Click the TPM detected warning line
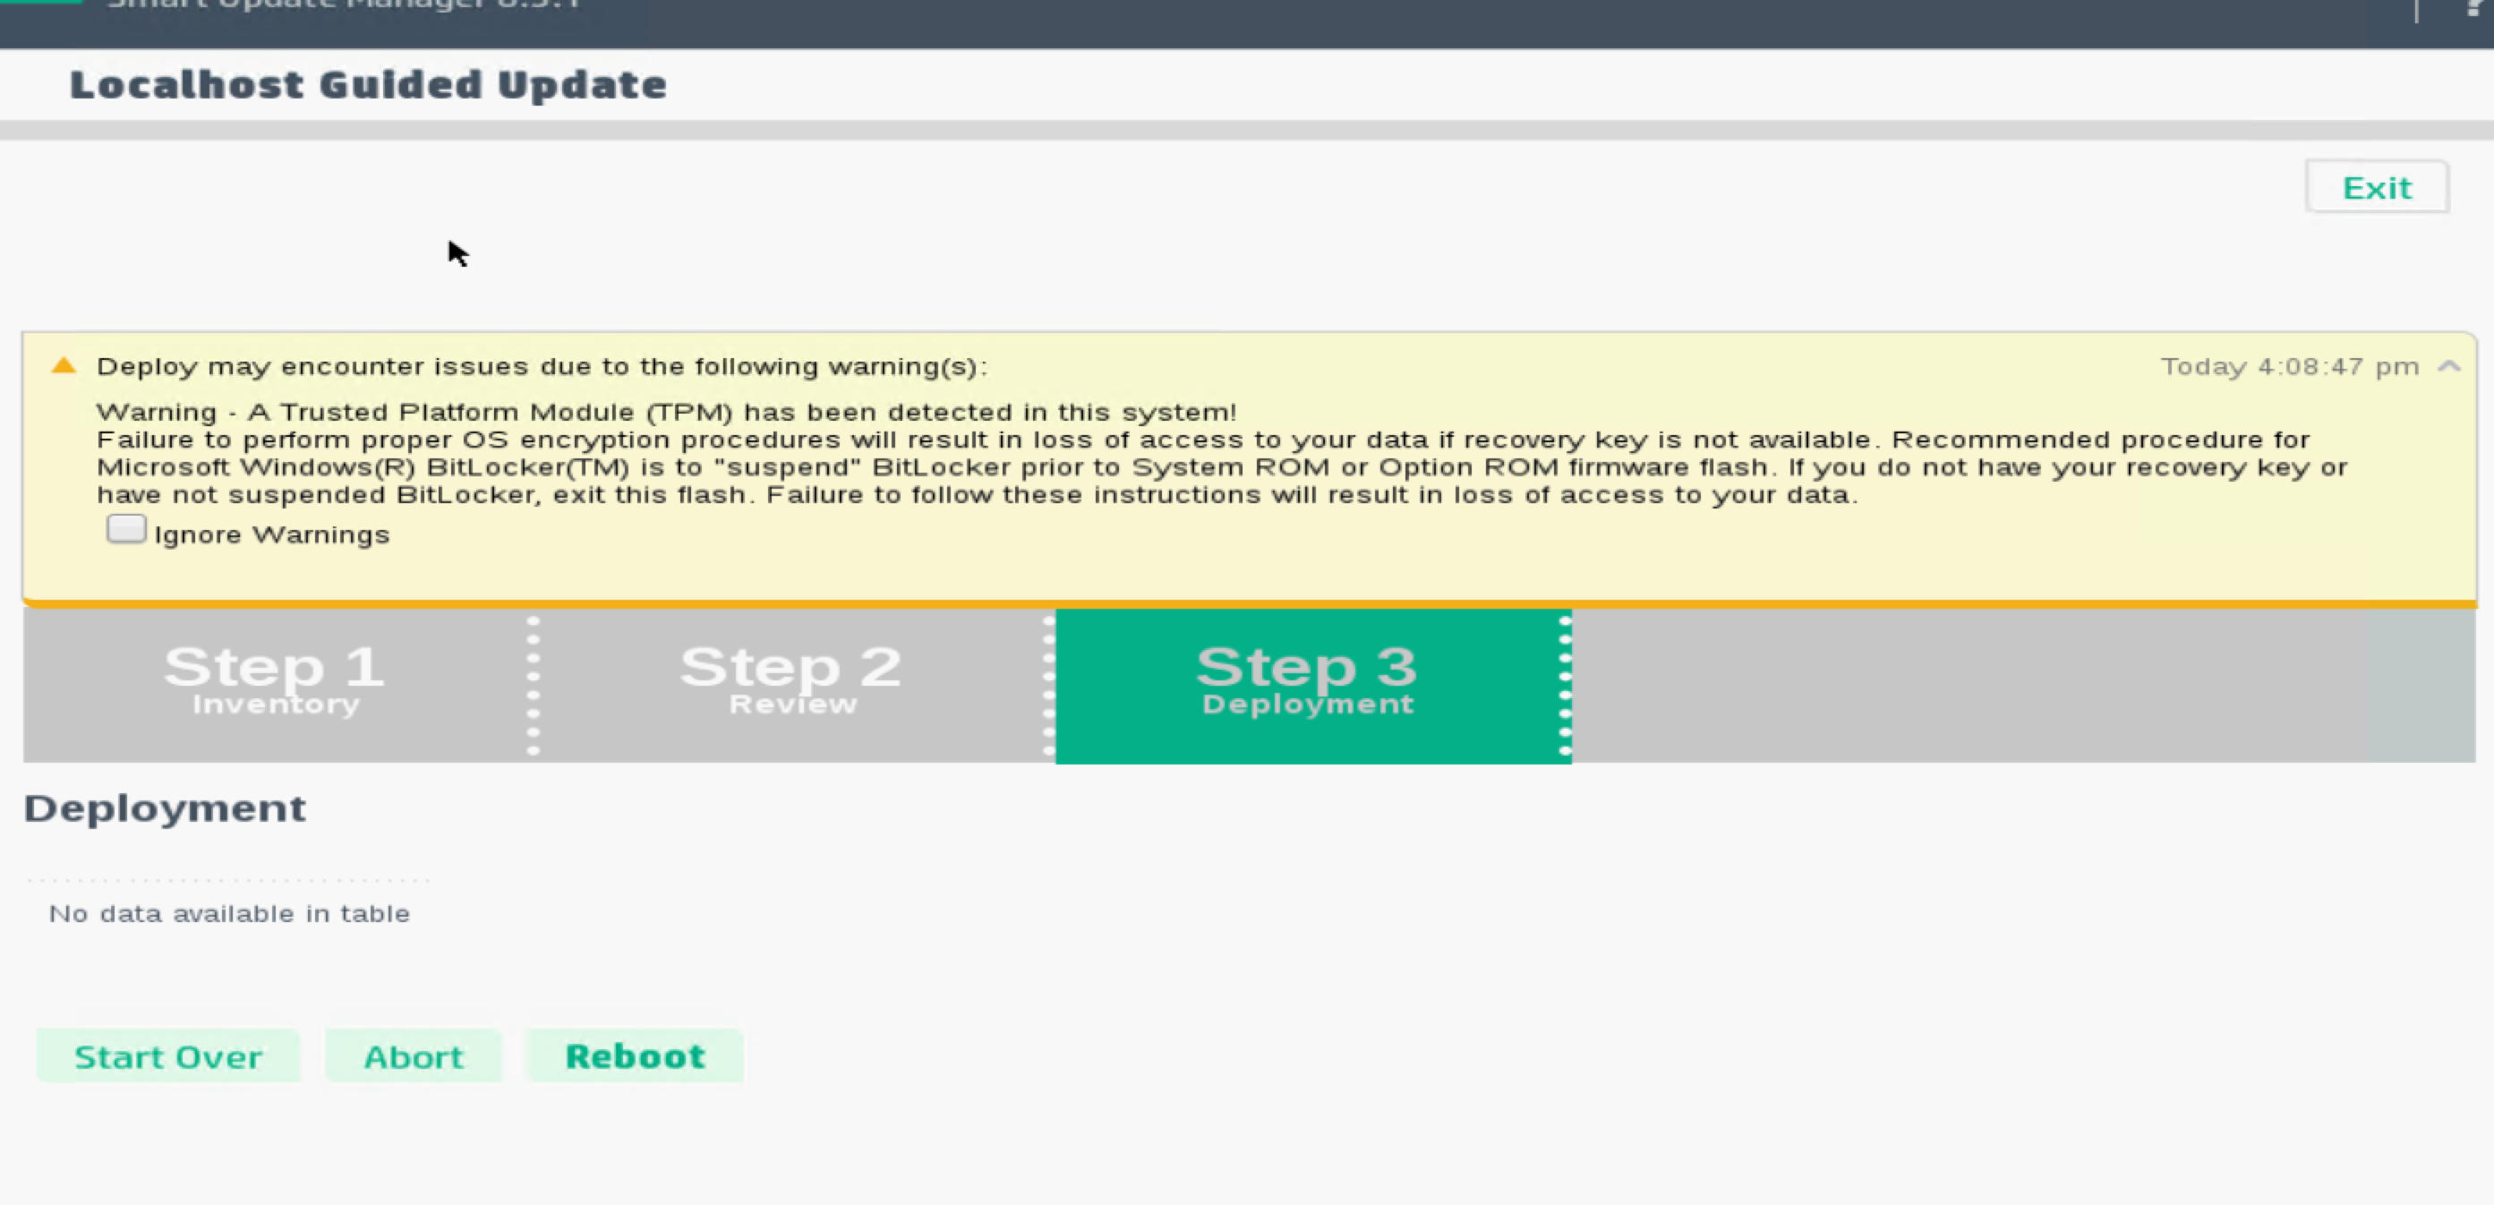 coord(666,413)
